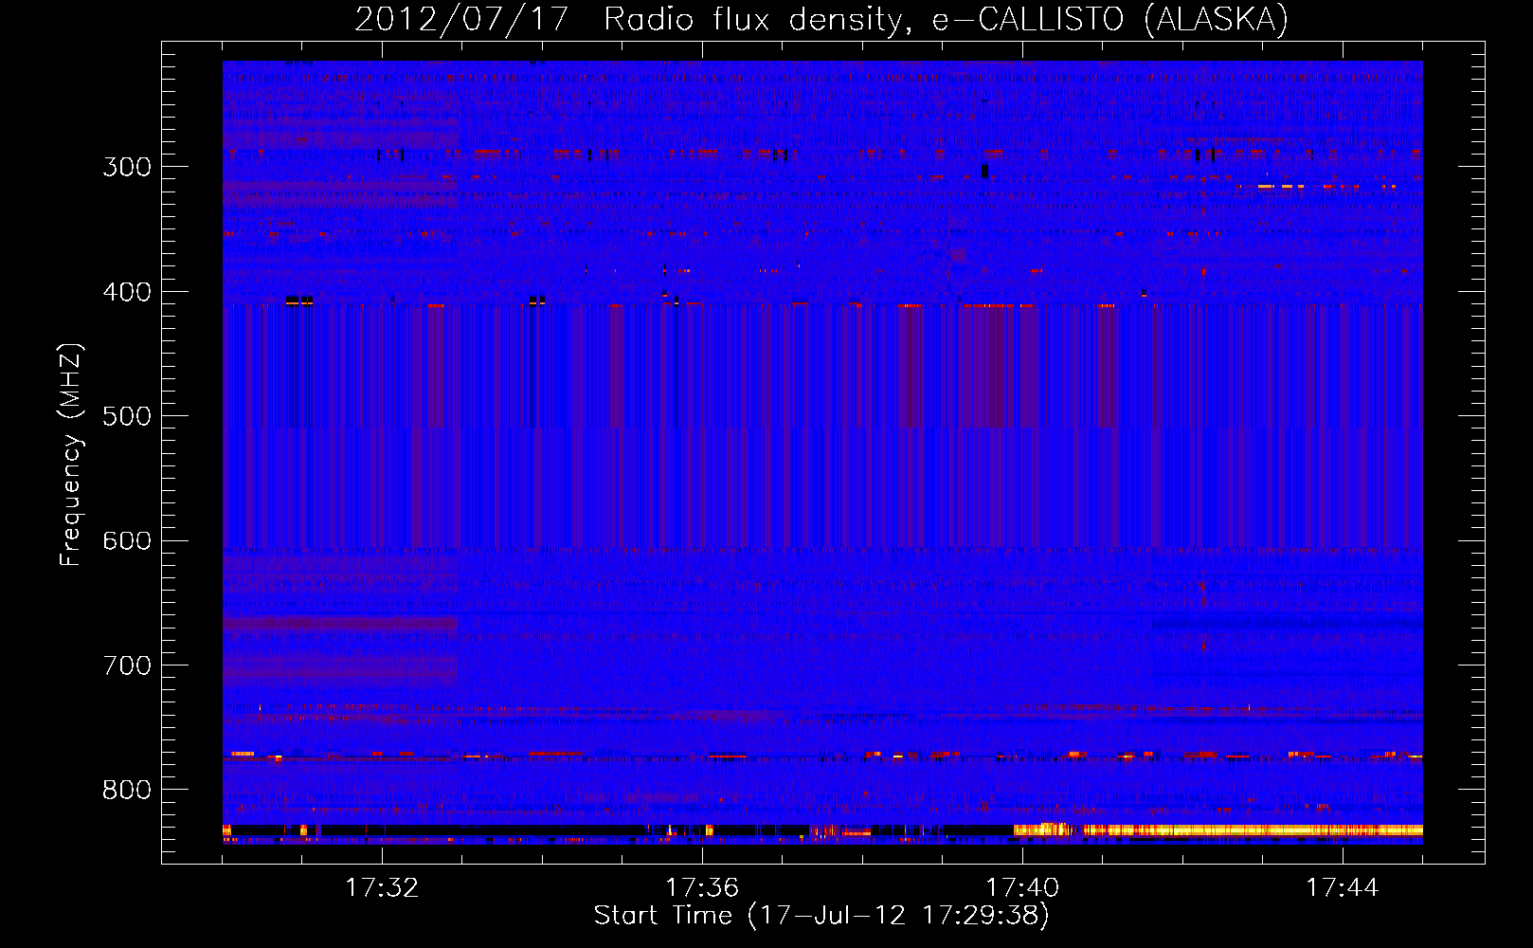
Task: Select the 800 frequency axis label
Action: pyautogui.click(x=127, y=790)
